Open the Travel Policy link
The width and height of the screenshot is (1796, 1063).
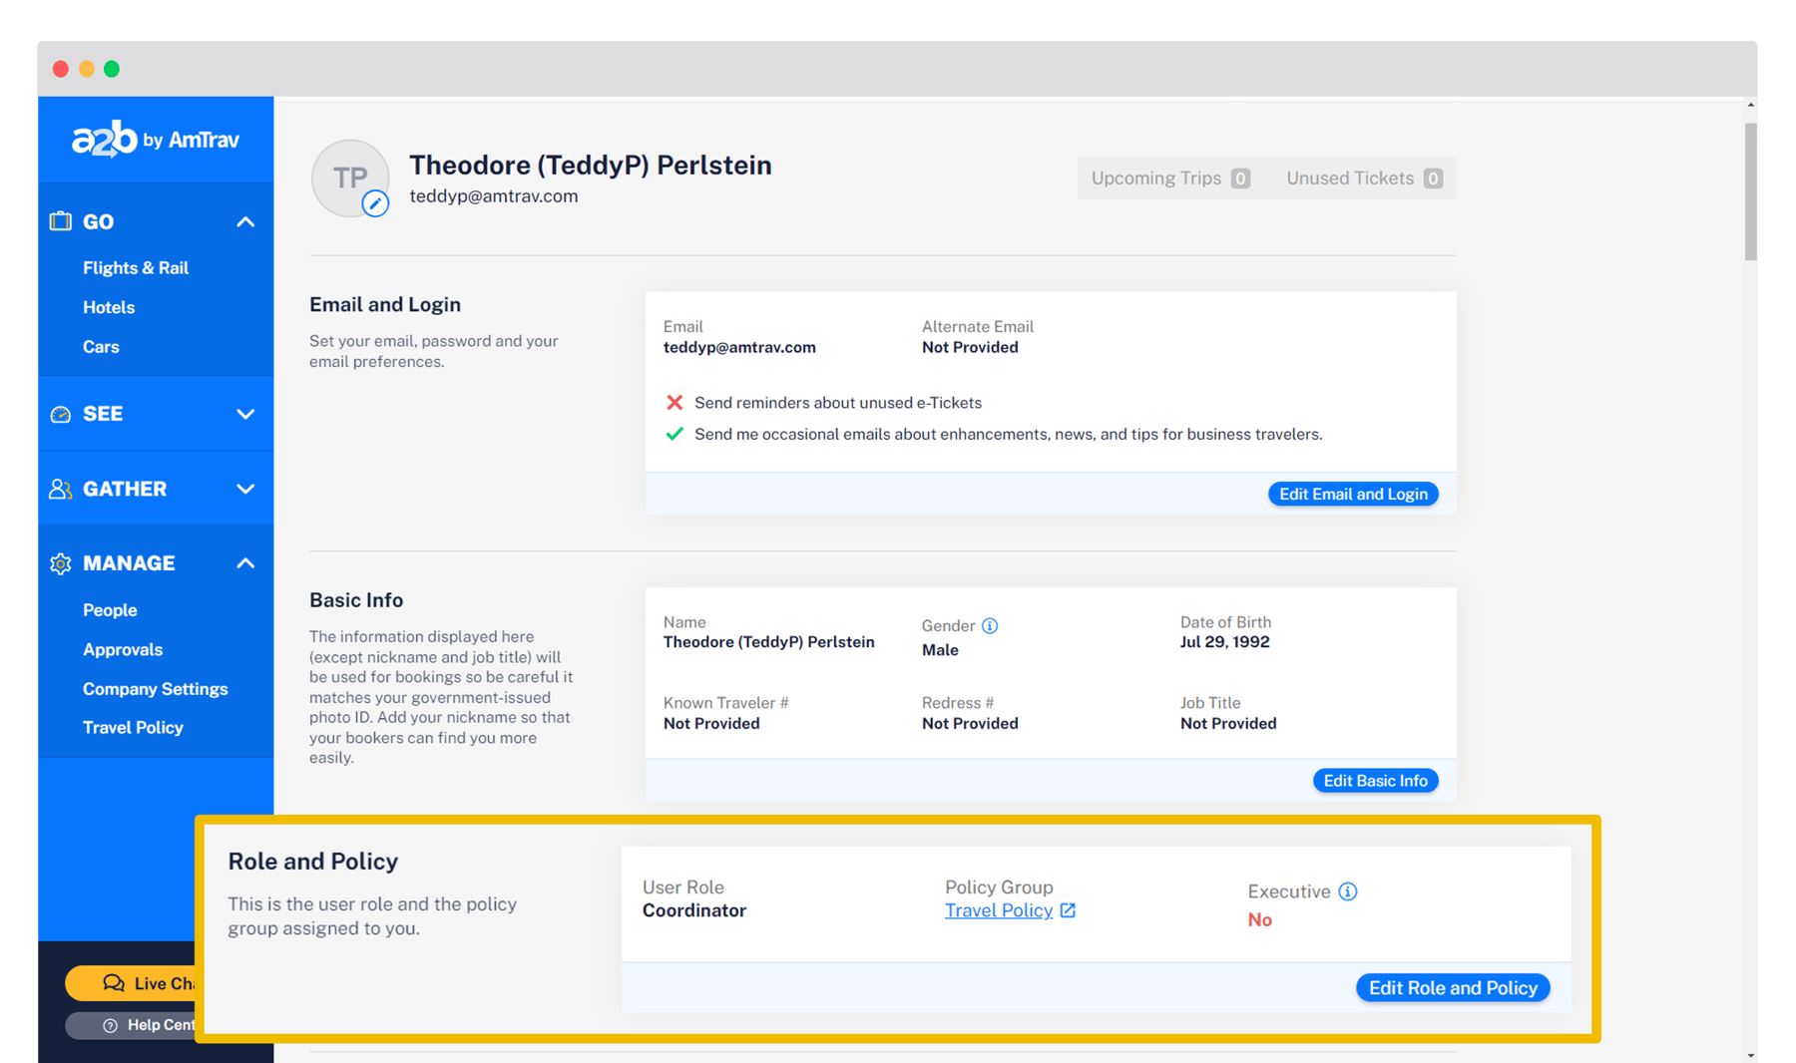point(999,909)
